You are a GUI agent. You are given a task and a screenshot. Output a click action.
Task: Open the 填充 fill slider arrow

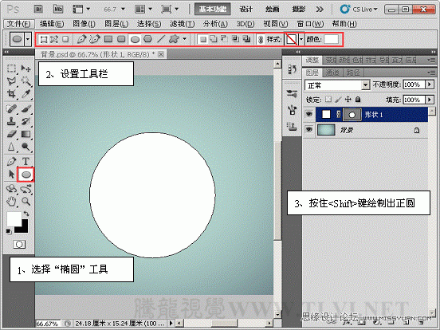click(430, 100)
